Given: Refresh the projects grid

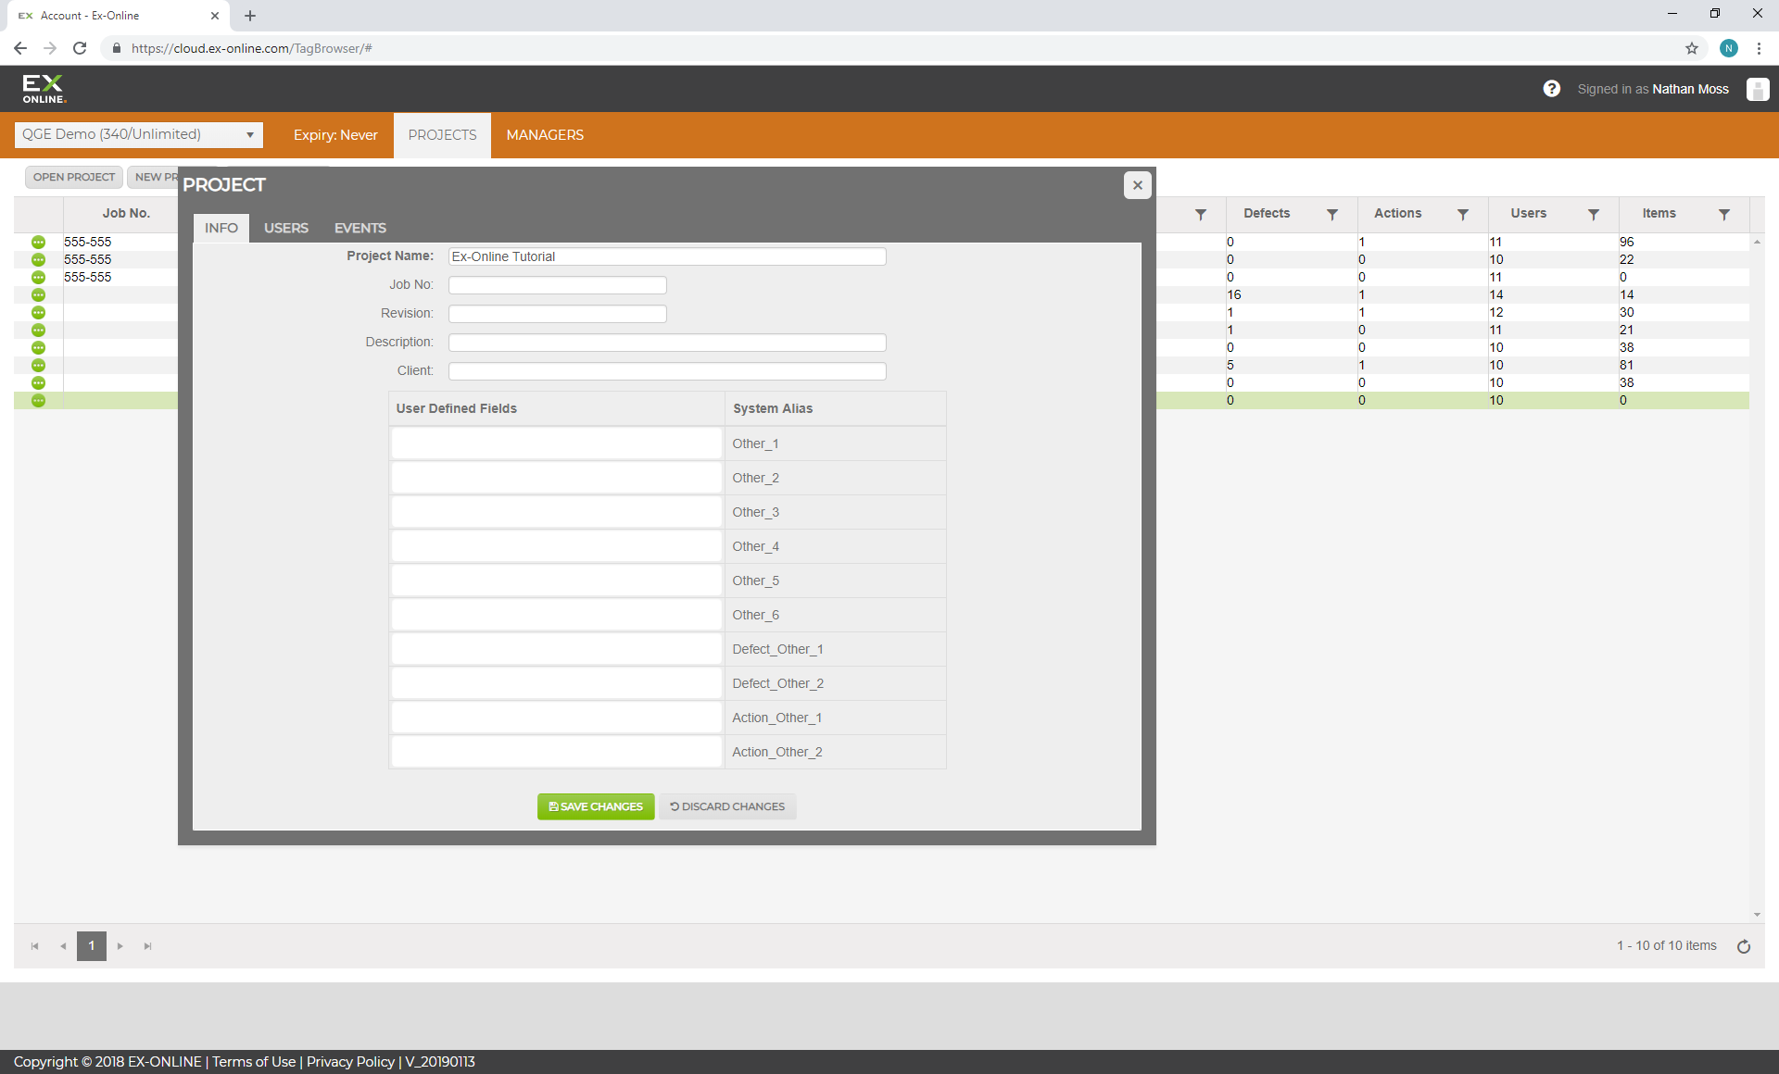Looking at the screenshot, I should click(1743, 946).
